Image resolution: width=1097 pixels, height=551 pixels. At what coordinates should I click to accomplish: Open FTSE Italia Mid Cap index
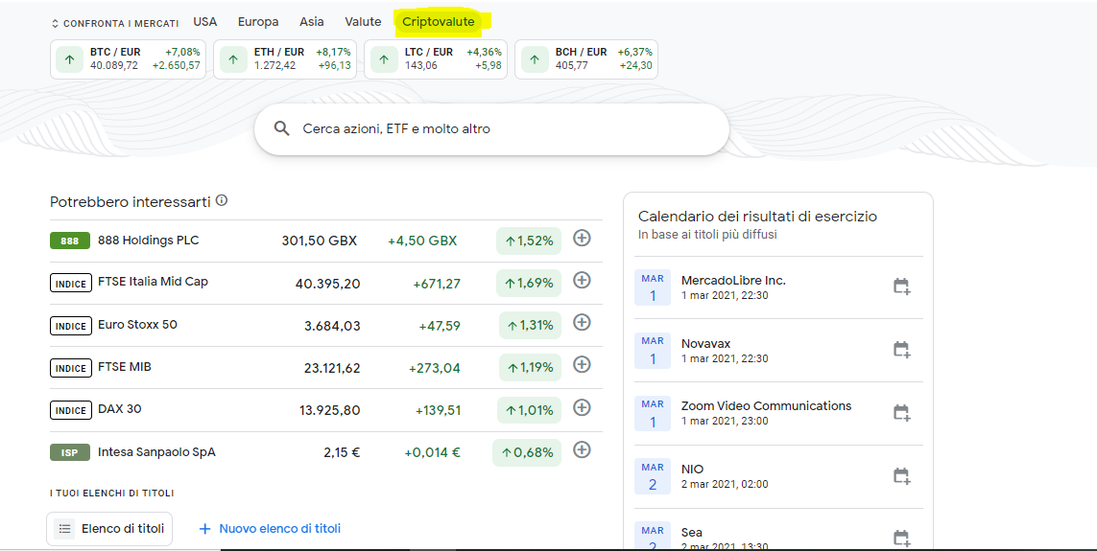tap(326, 283)
